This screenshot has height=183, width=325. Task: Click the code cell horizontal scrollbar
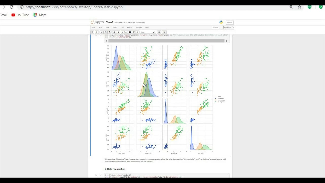167,41
